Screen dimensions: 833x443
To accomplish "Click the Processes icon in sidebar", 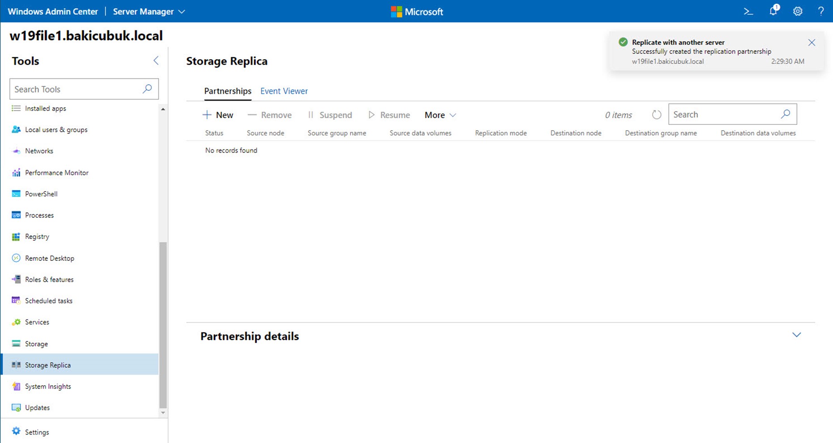I will pos(16,215).
